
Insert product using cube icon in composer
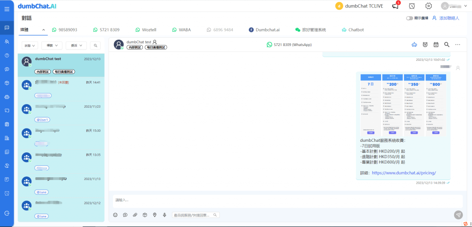coord(145,215)
